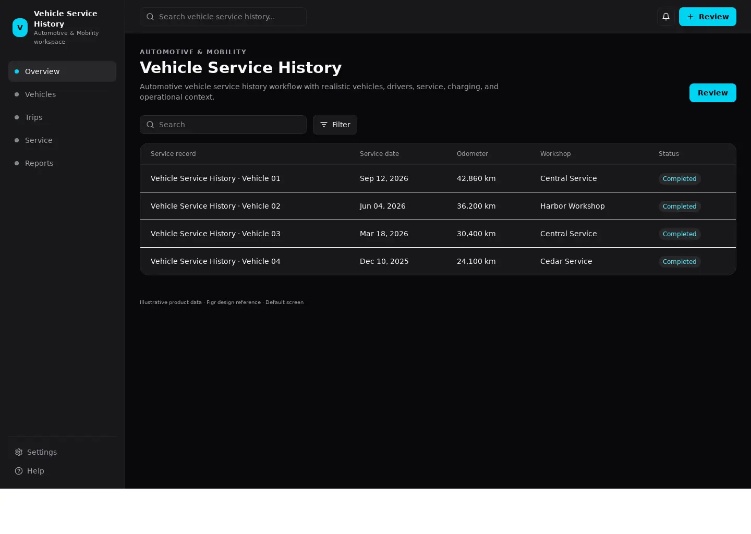Open the Overview sidebar item
The width and height of the screenshot is (751, 534).
tap(62, 71)
